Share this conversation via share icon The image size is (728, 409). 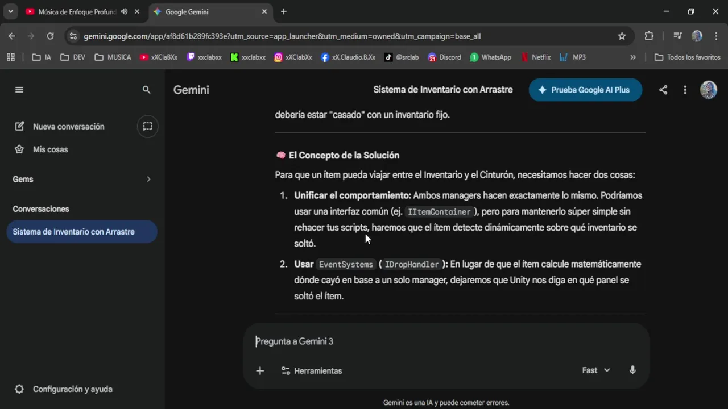point(663,90)
